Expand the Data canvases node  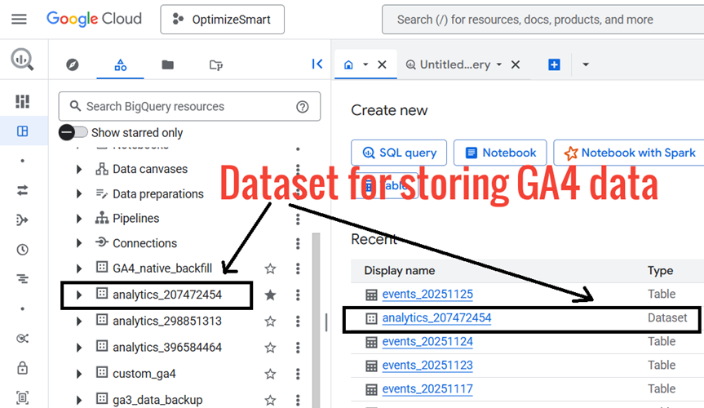pos(79,170)
